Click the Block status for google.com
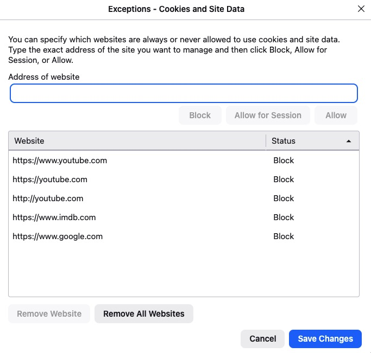 (x=284, y=236)
